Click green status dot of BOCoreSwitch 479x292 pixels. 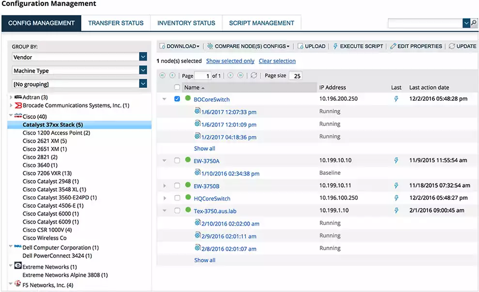[188, 98]
